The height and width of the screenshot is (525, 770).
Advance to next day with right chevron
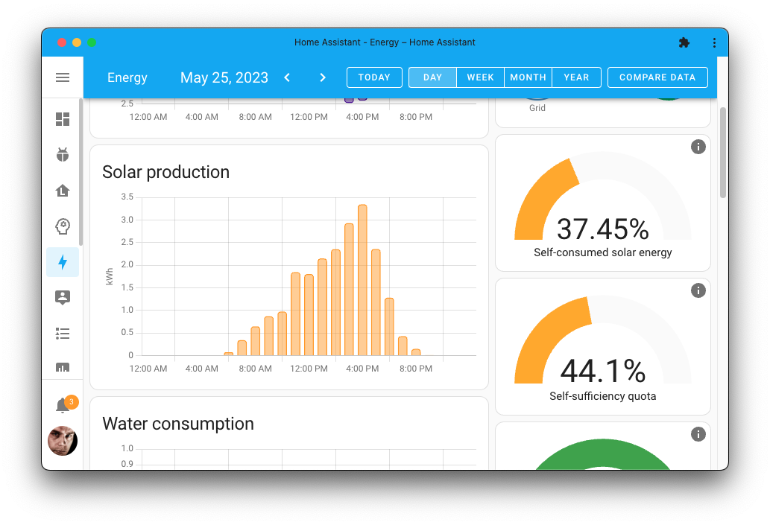[x=322, y=77]
